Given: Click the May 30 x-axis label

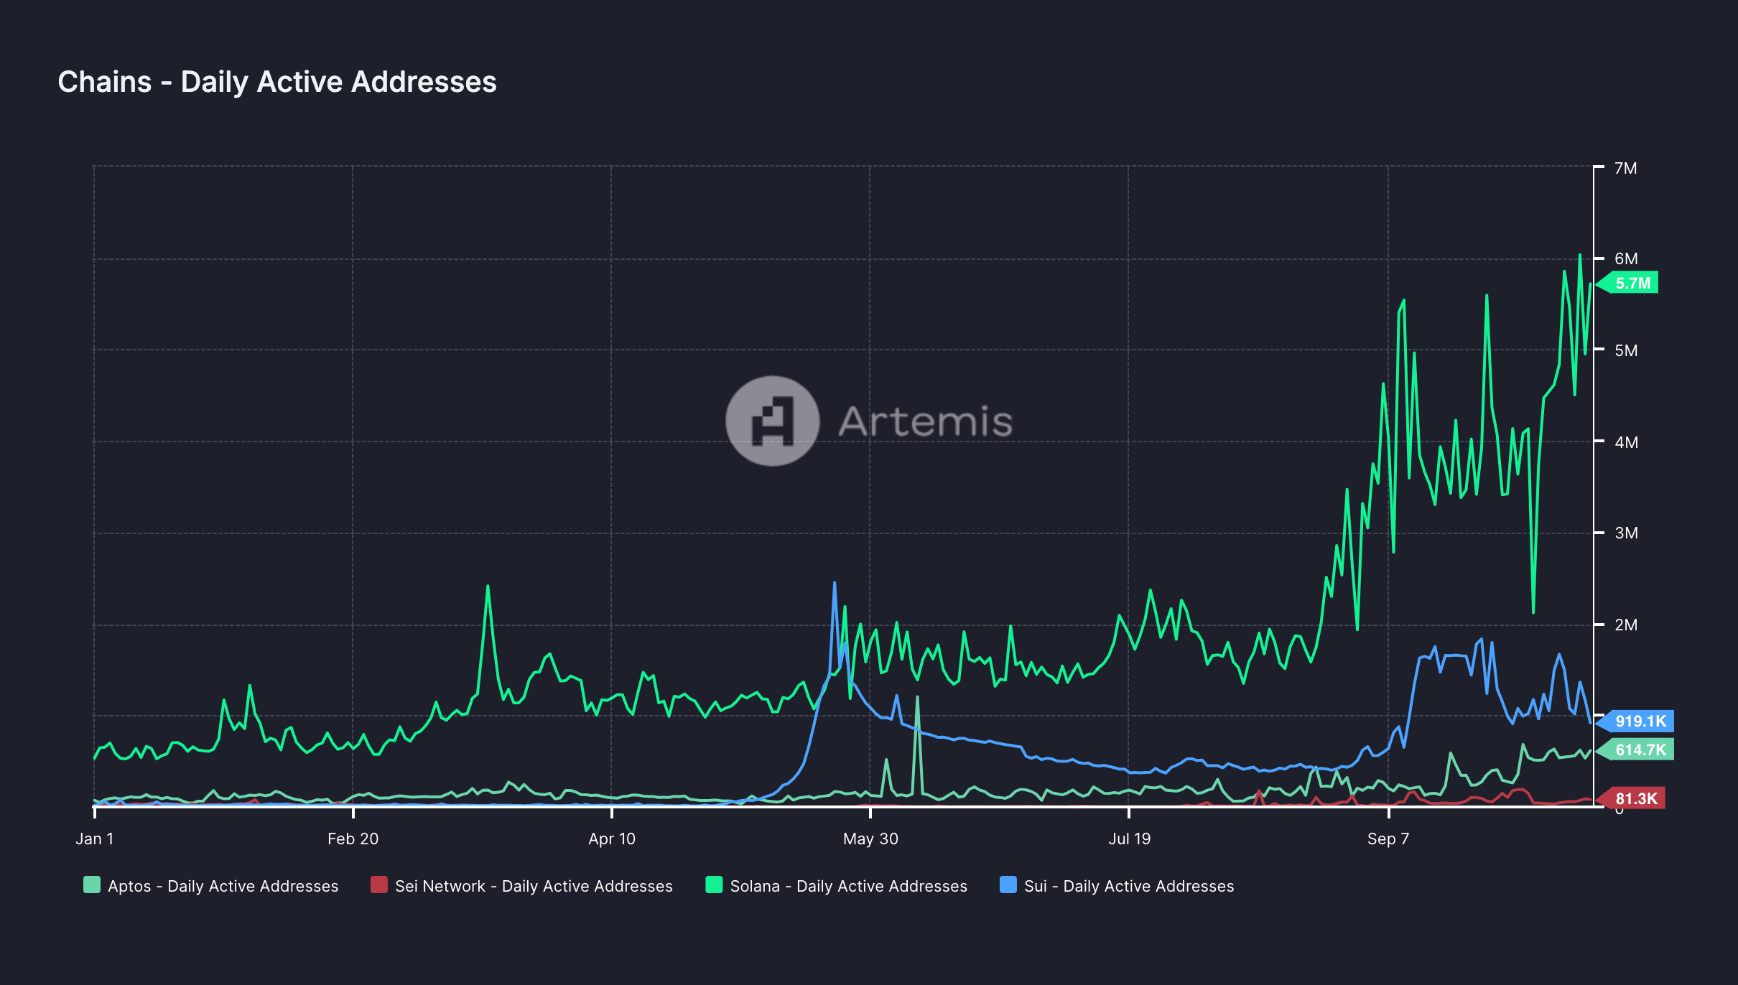Looking at the screenshot, I should coord(870,839).
